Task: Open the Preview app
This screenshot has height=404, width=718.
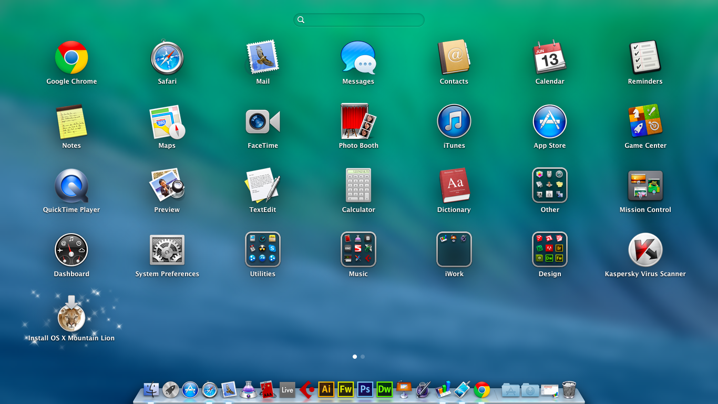Action: [x=167, y=186]
